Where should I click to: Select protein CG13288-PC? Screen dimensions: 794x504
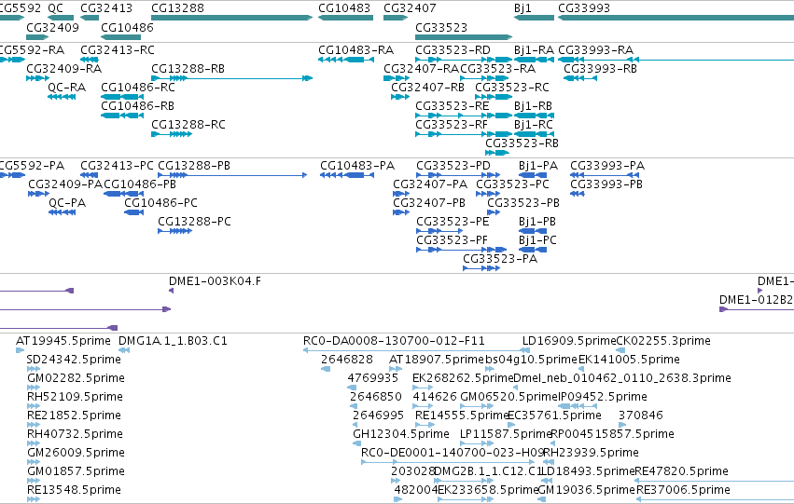(175, 232)
